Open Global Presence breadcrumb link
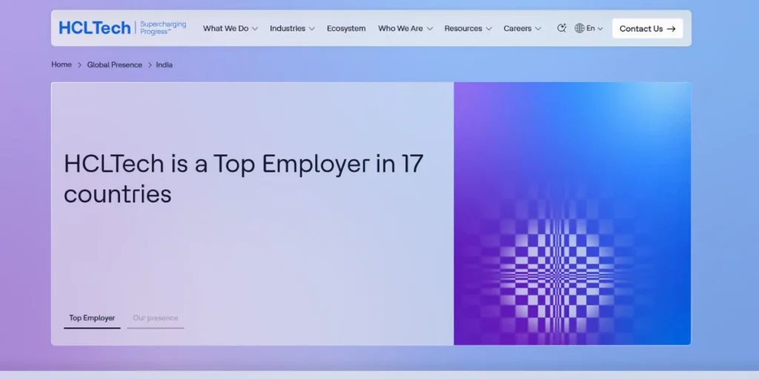 (114, 65)
